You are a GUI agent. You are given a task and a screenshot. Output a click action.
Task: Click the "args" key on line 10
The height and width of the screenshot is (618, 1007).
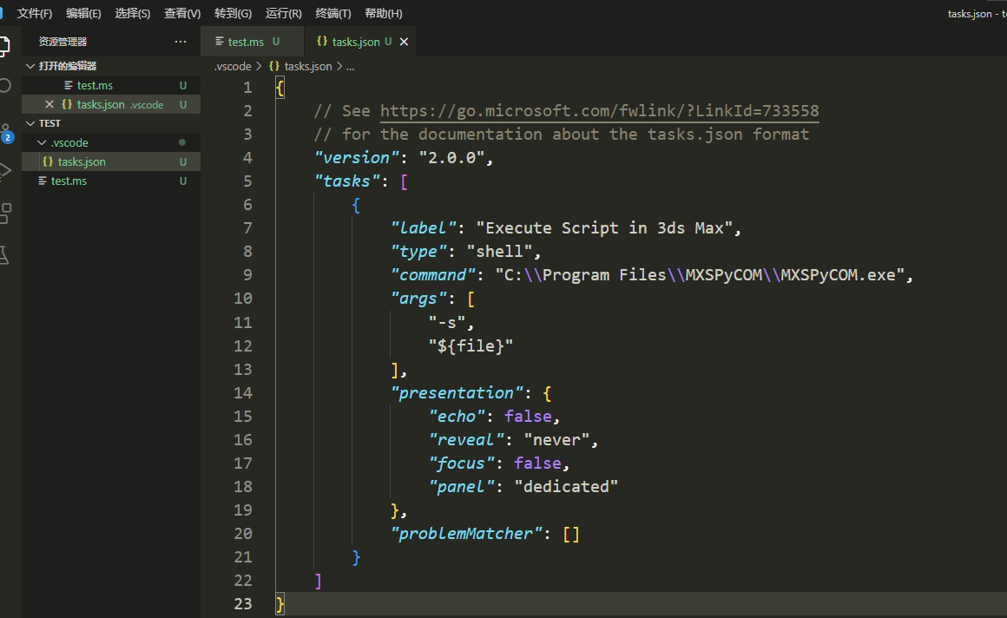pos(419,299)
